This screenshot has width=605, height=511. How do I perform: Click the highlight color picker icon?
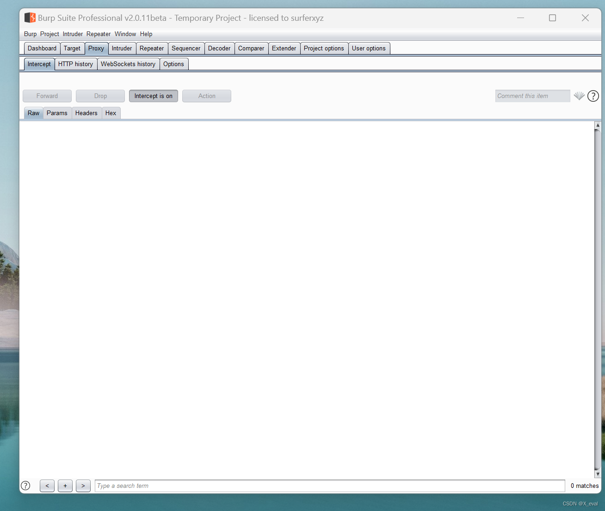[579, 96]
